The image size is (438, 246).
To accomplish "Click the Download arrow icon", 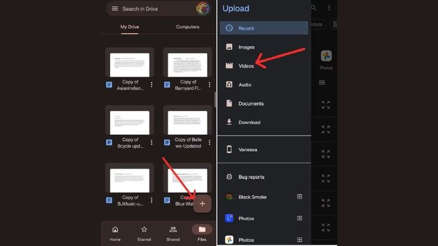I will coord(229,122).
